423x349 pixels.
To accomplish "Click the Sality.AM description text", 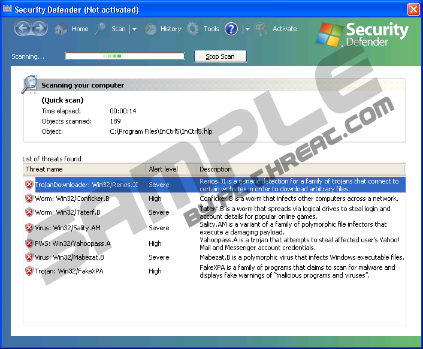I will coord(293,228).
